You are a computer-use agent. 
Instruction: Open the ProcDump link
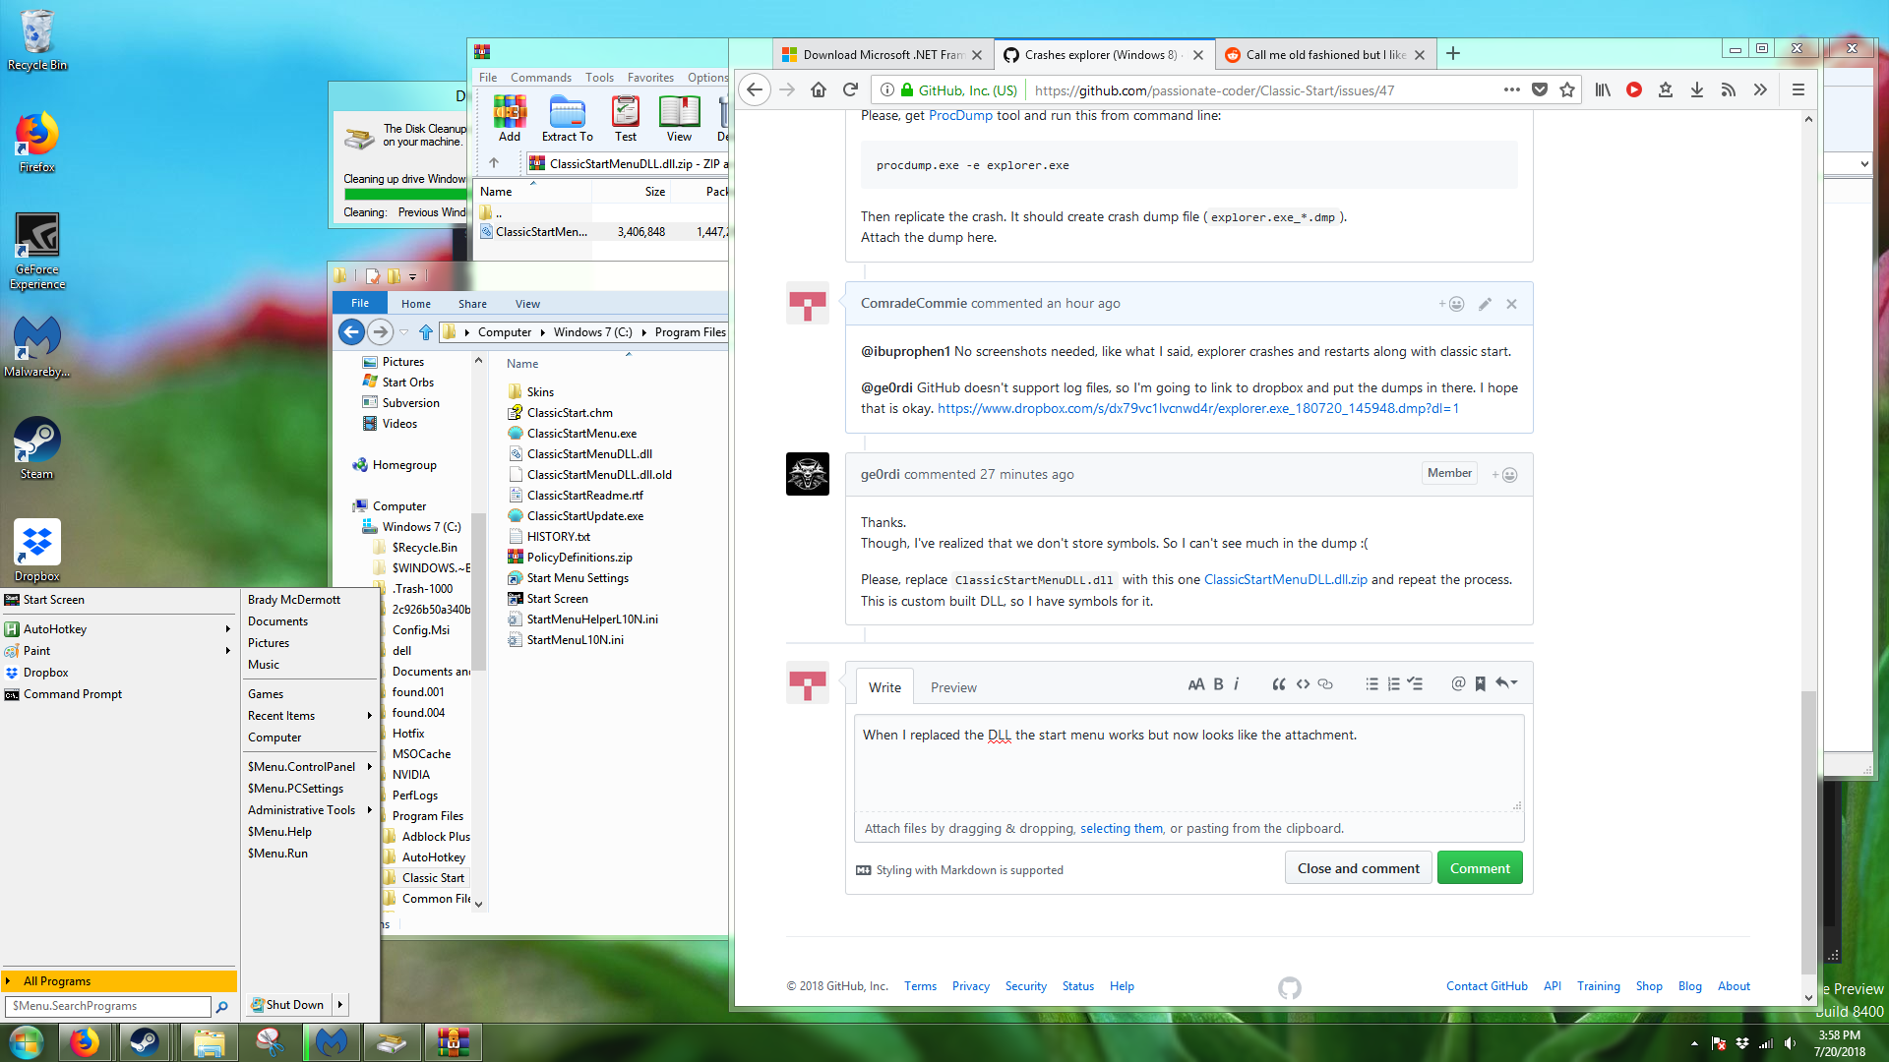click(960, 116)
